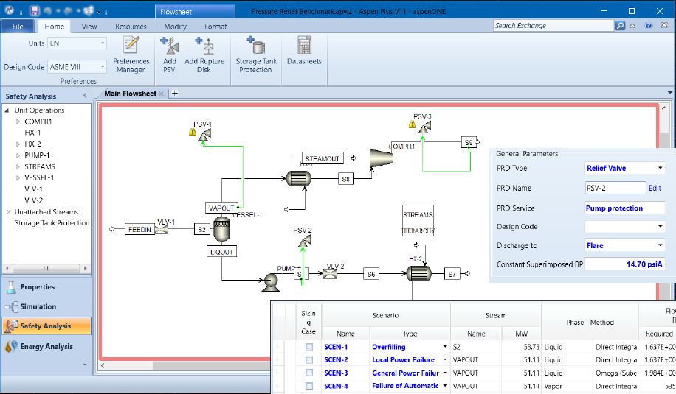Click the Search Exchange magnifier icon
The width and height of the screenshot is (676, 394).
click(x=620, y=26)
